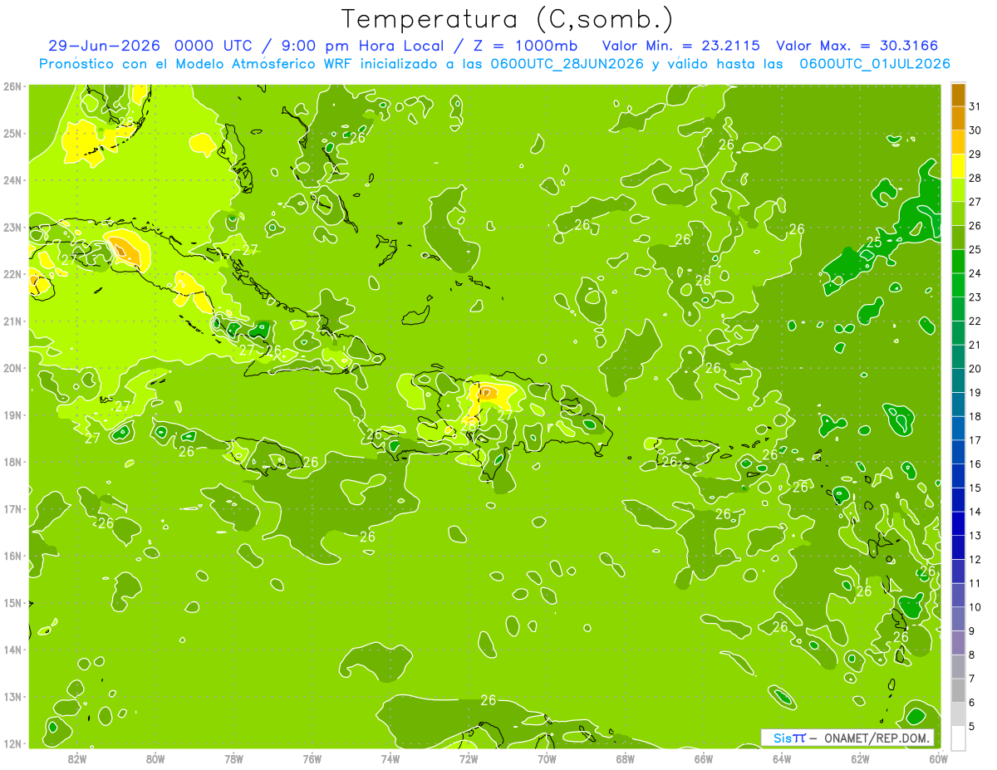Pick the colorbar swatch between 29 and 30
997x770 pixels.
958,142
